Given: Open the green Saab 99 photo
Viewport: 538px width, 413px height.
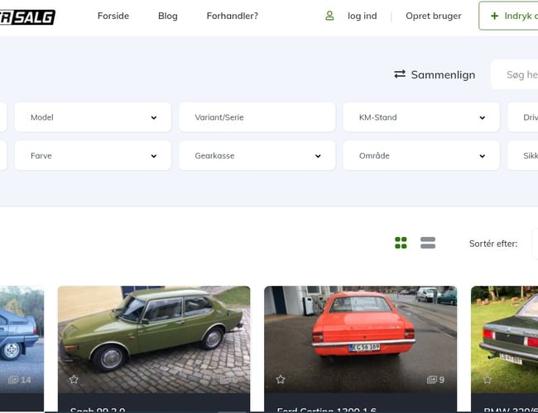Looking at the screenshot, I should tap(154, 339).
